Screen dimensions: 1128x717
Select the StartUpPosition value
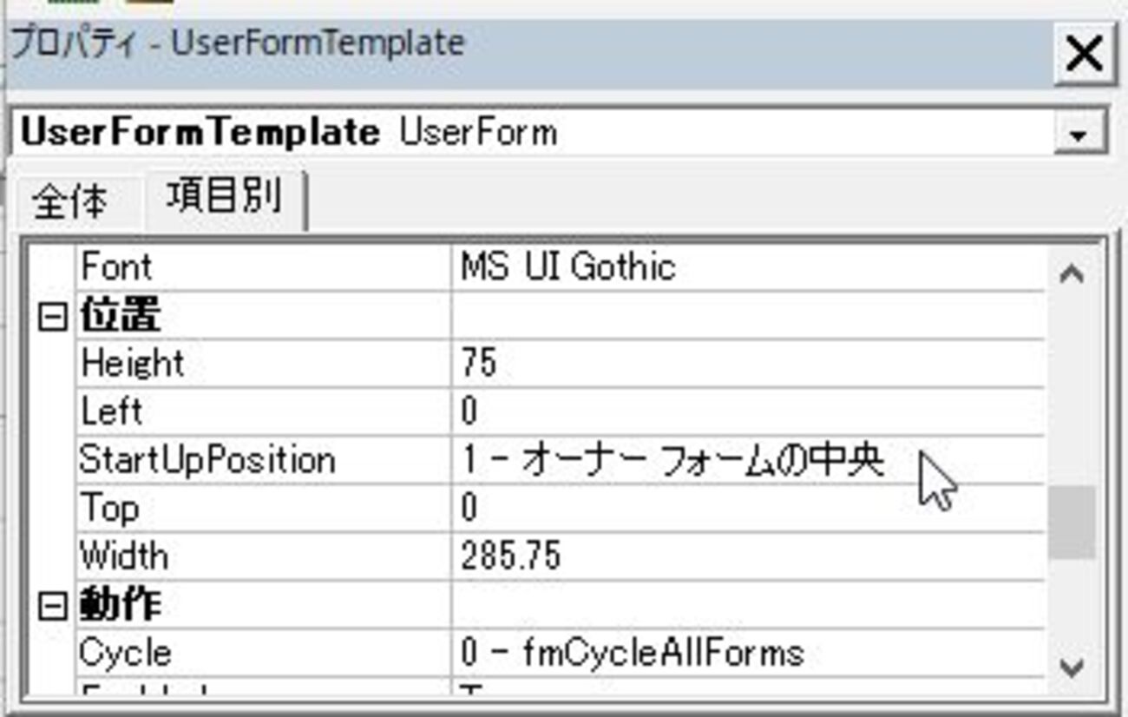(x=672, y=460)
